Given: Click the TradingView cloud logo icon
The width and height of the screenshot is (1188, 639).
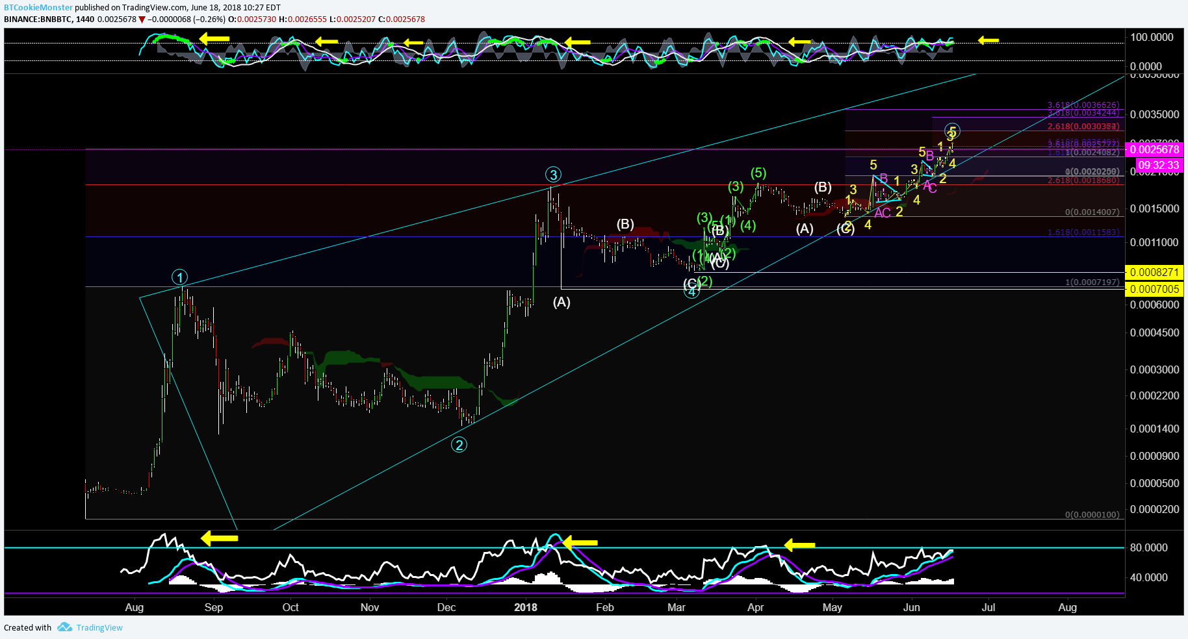Looking at the screenshot, I should (64, 627).
